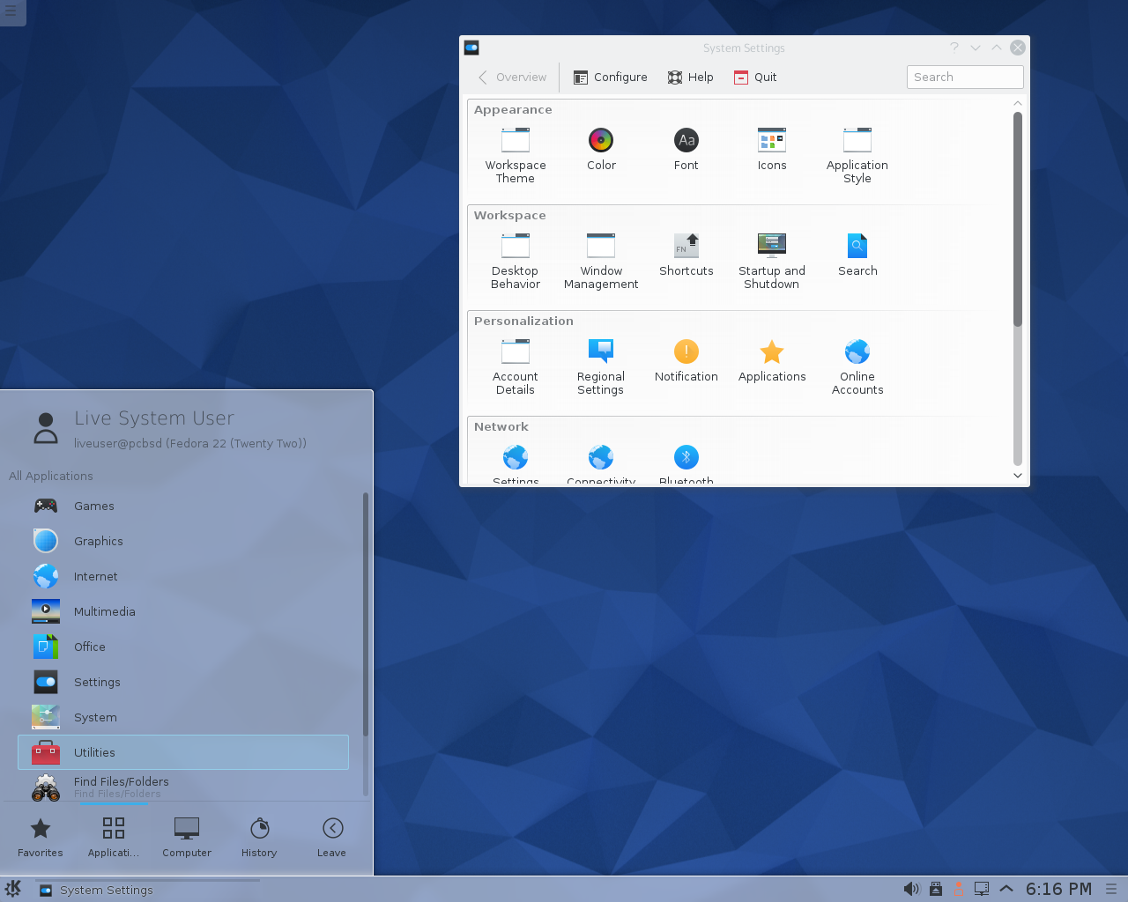
Task: Click the volume icon in system tray
Action: click(x=911, y=889)
